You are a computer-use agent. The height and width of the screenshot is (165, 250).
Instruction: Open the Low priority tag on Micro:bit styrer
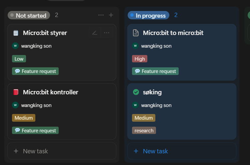[19, 59]
